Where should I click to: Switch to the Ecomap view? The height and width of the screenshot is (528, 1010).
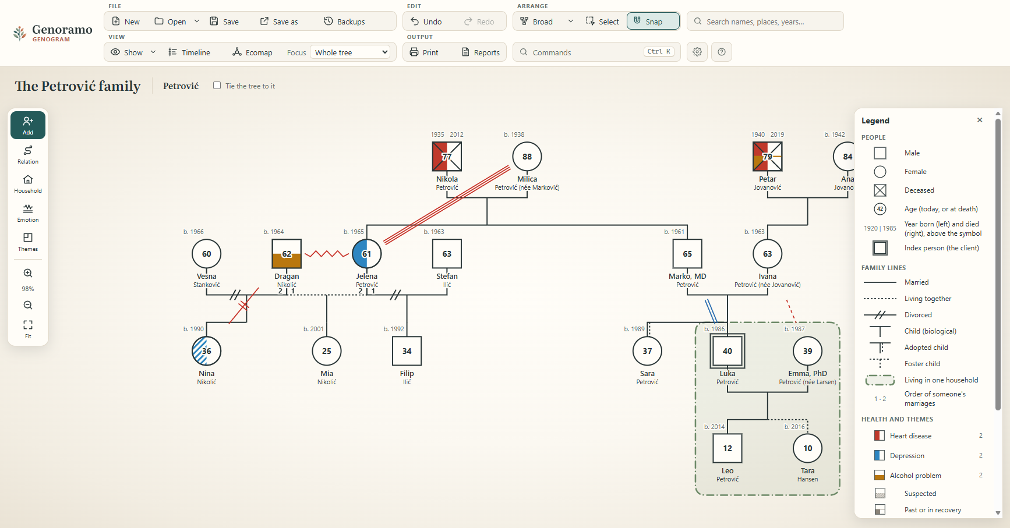click(252, 52)
